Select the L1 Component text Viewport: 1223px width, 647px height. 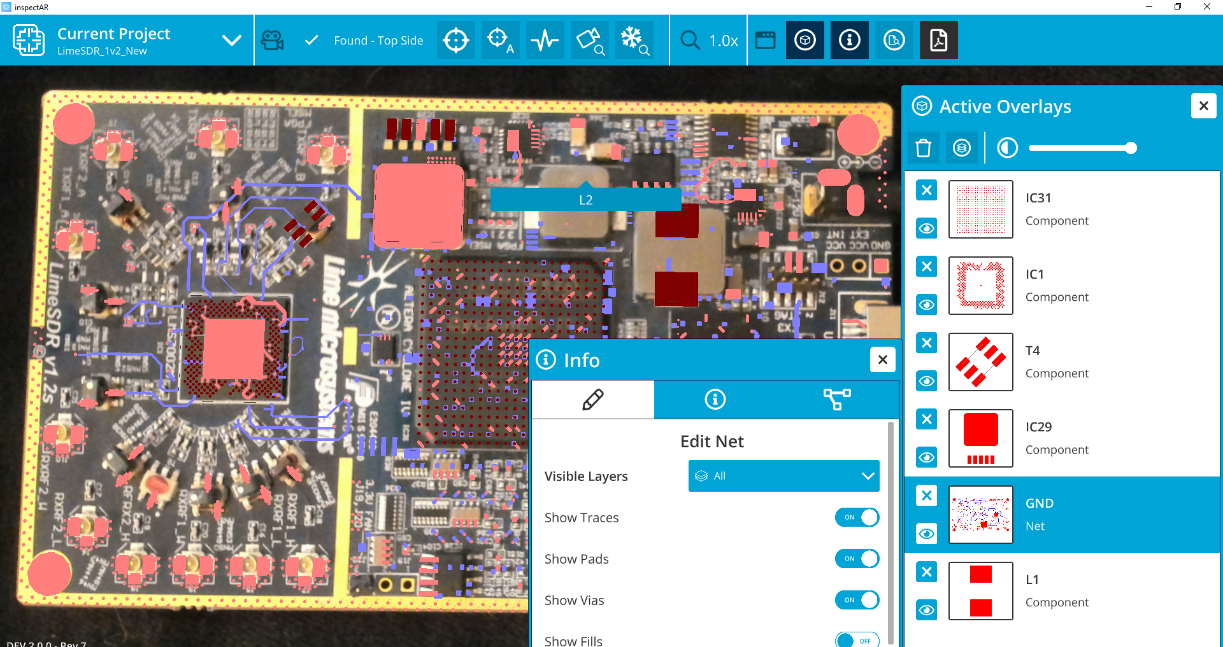point(1057,602)
